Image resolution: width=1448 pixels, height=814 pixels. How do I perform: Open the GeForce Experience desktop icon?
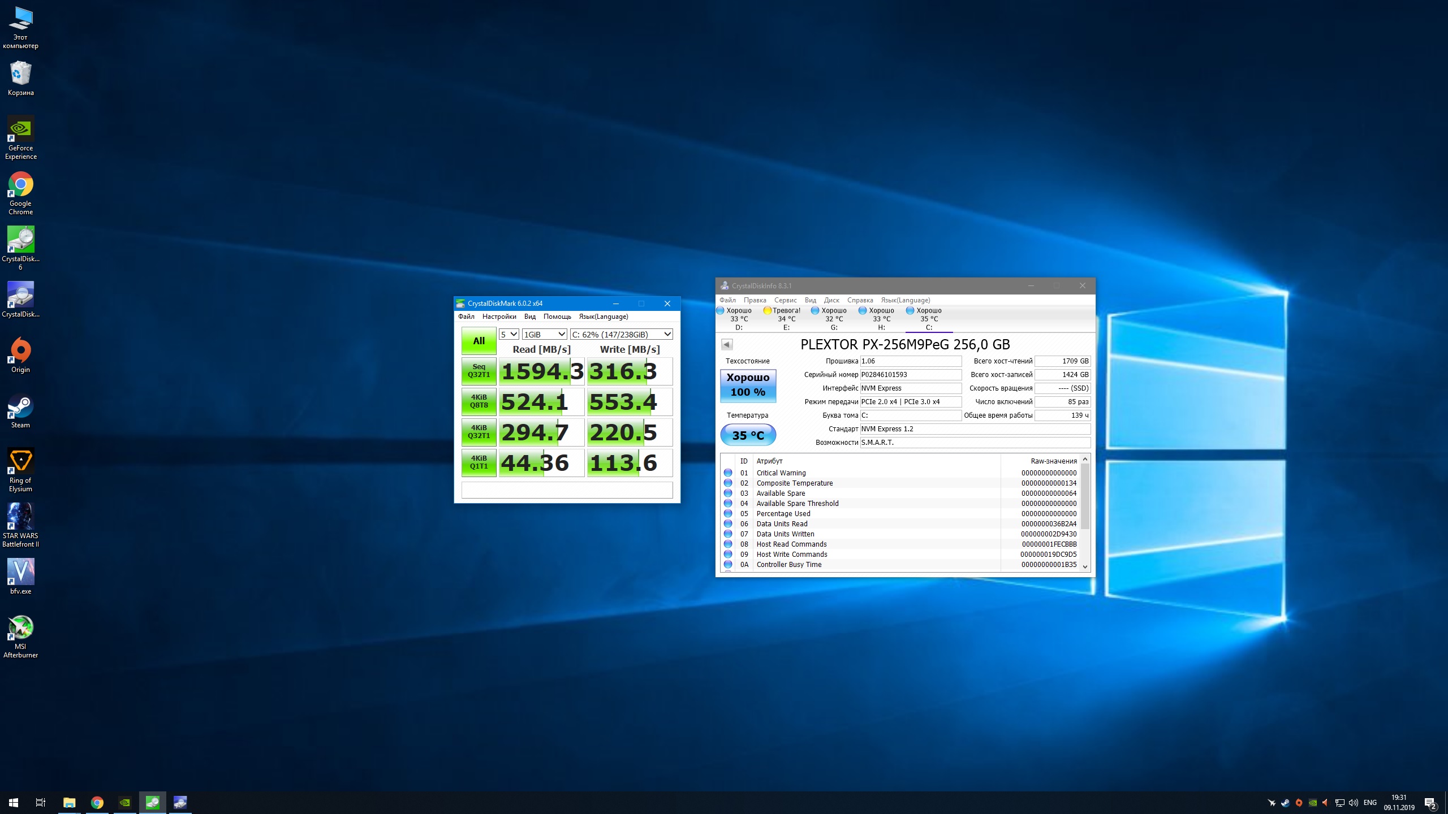(20, 130)
